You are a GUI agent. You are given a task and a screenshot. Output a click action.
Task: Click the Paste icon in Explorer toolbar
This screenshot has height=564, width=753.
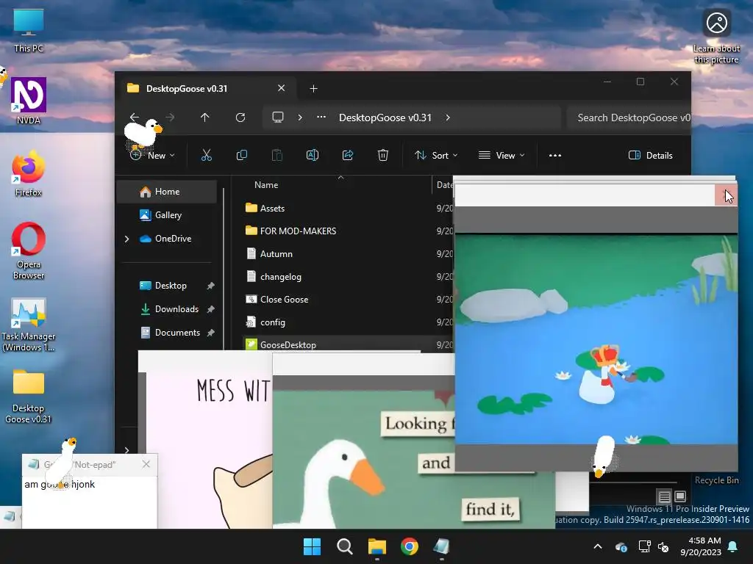click(277, 155)
